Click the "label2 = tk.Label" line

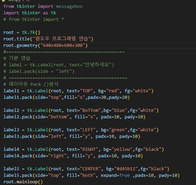tap(81, 110)
